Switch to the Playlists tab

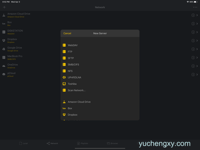82,143
